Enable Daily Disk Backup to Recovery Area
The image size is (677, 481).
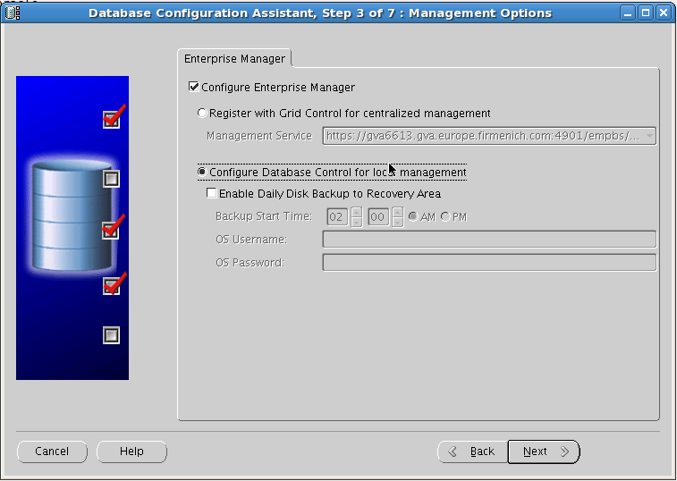coord(211,193)
